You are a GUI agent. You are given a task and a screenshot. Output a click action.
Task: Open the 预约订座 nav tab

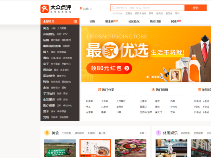(x=155, y=21)
